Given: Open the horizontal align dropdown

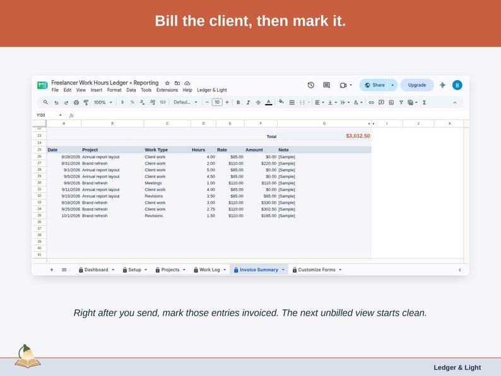Looking at the screenshot, I should (x=319, y=103).
